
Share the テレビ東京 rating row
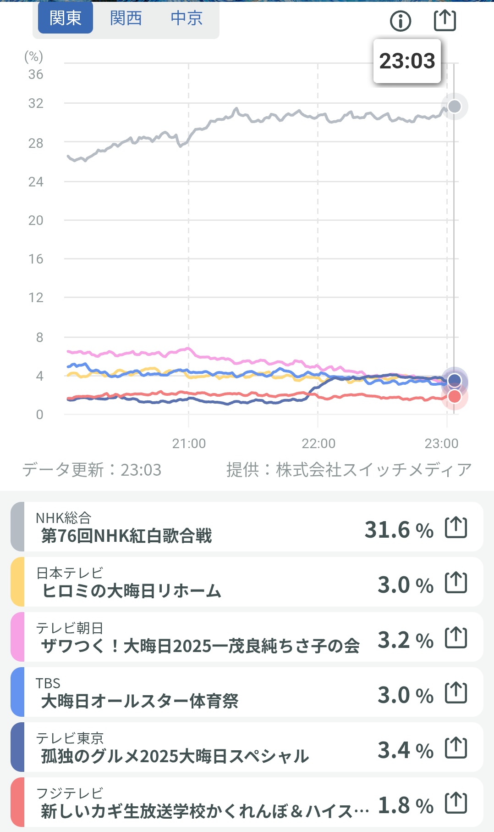point(456,748)
